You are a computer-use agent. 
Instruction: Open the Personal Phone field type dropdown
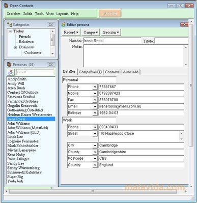[x=95, y=87]
